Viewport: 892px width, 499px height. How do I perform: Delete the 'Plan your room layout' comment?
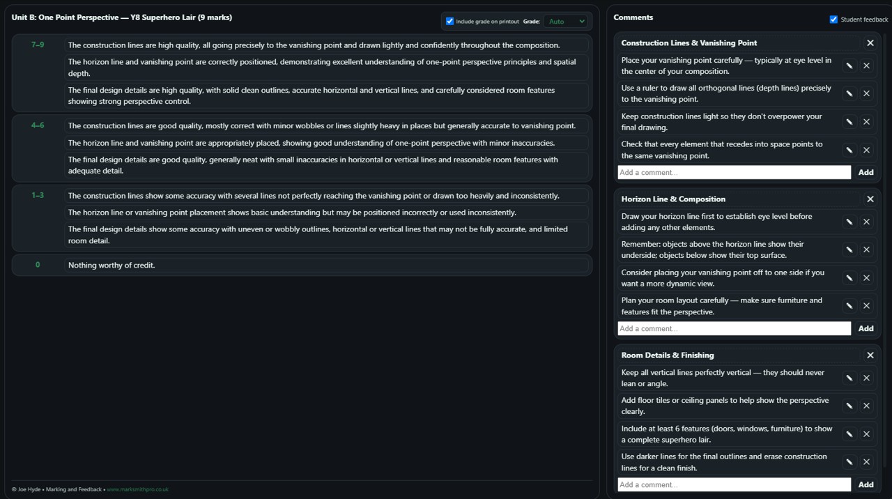[x=866, y=306]
